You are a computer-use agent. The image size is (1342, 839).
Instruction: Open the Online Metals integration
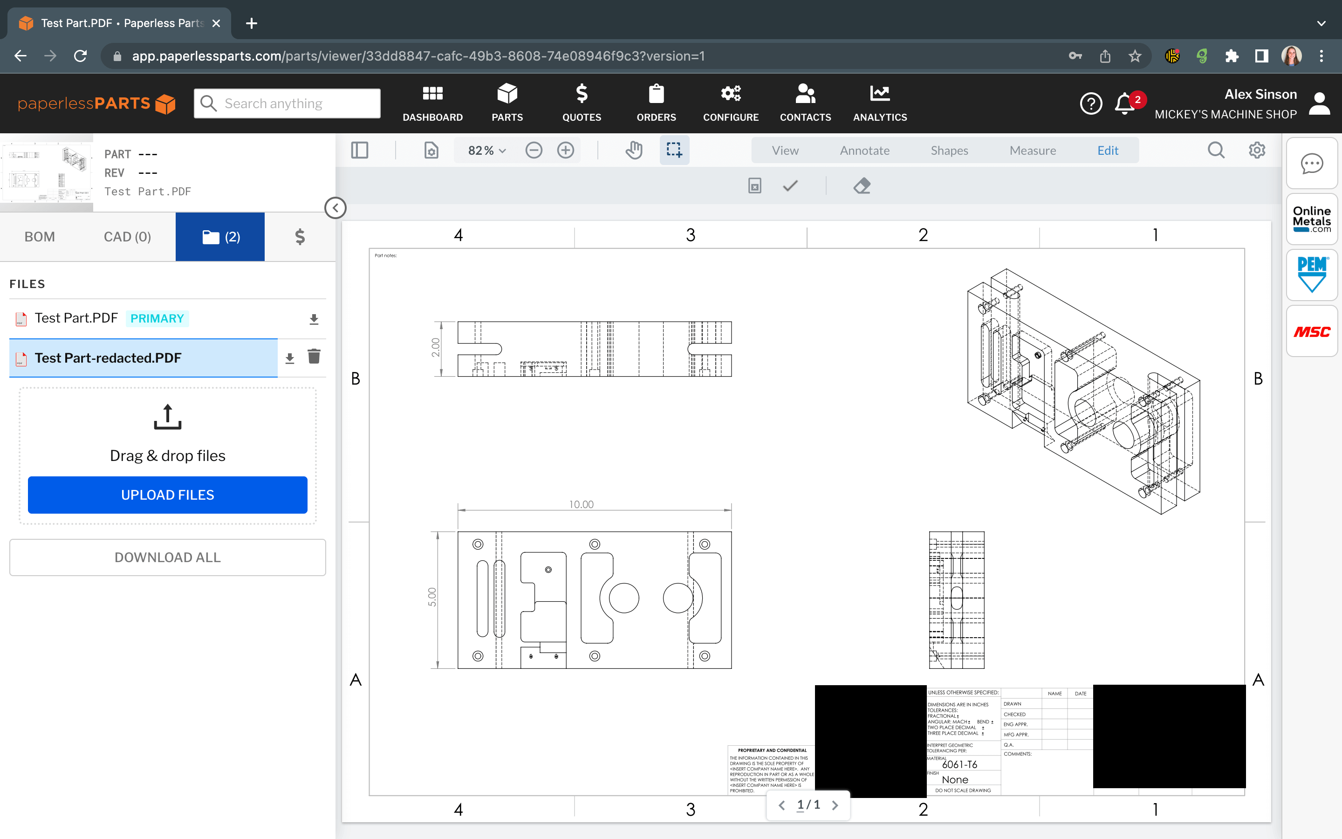point(1312,219)
